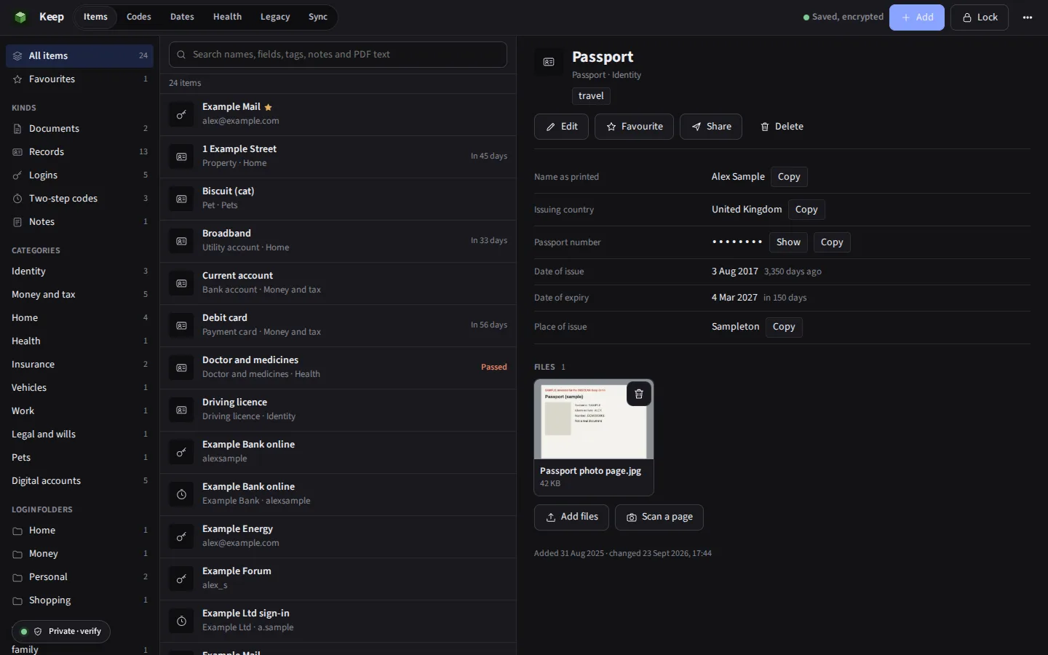Lock the vault
Image resolution: width=1048 pixels, height=655 pixels.
click(x=980, y=17)
